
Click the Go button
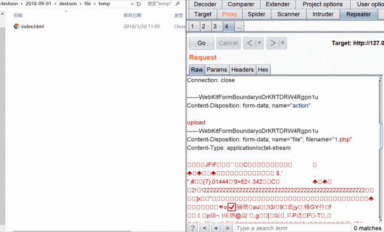point(202,43)
